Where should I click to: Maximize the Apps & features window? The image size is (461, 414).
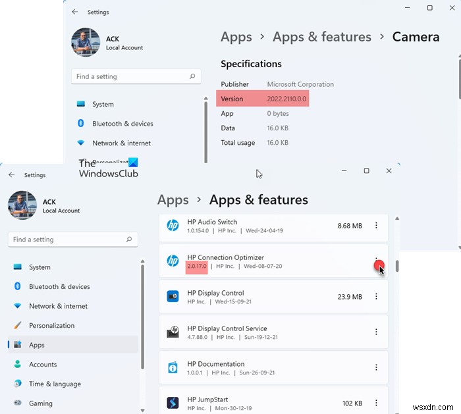(366, 170)
